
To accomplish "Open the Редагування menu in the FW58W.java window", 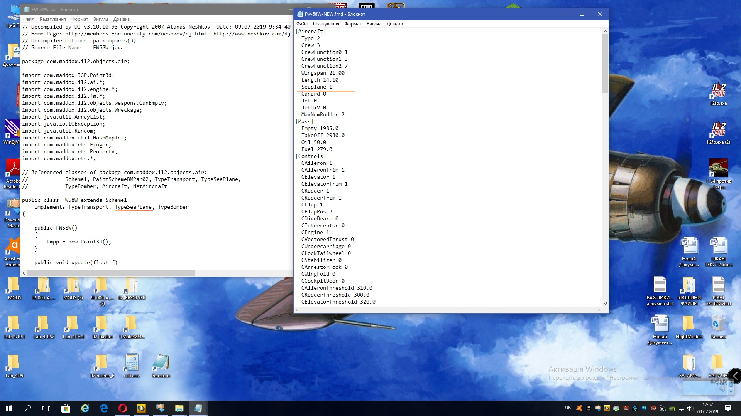I will pos(52,19).
